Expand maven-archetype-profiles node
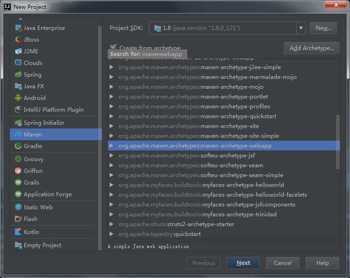 pos(112,107)
